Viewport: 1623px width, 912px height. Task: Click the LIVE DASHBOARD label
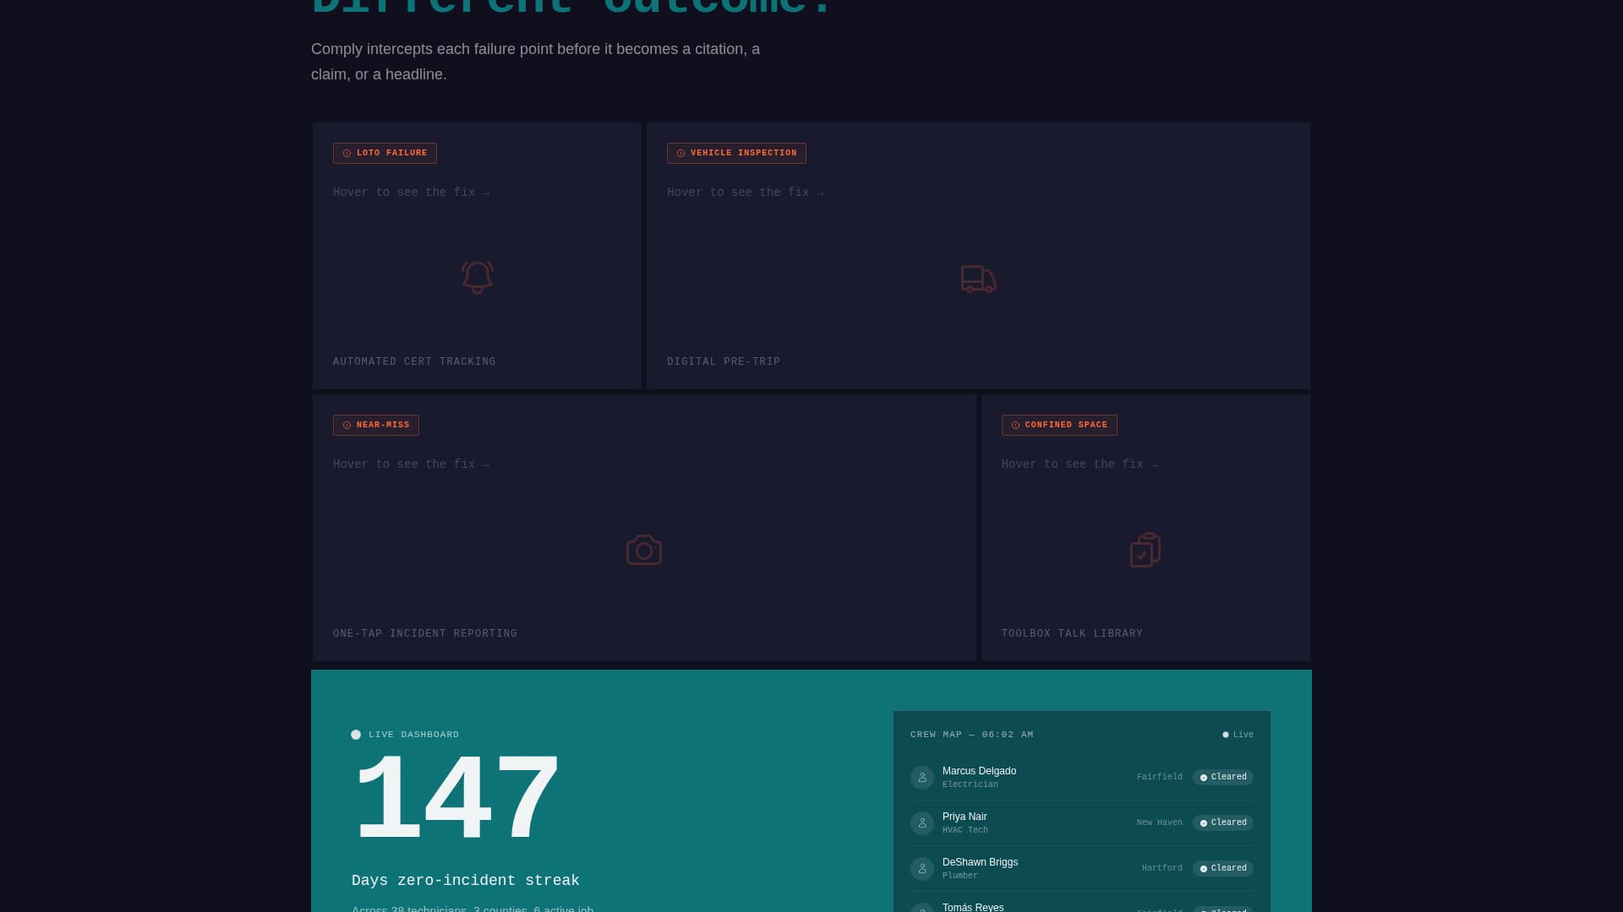click(414, 735)
